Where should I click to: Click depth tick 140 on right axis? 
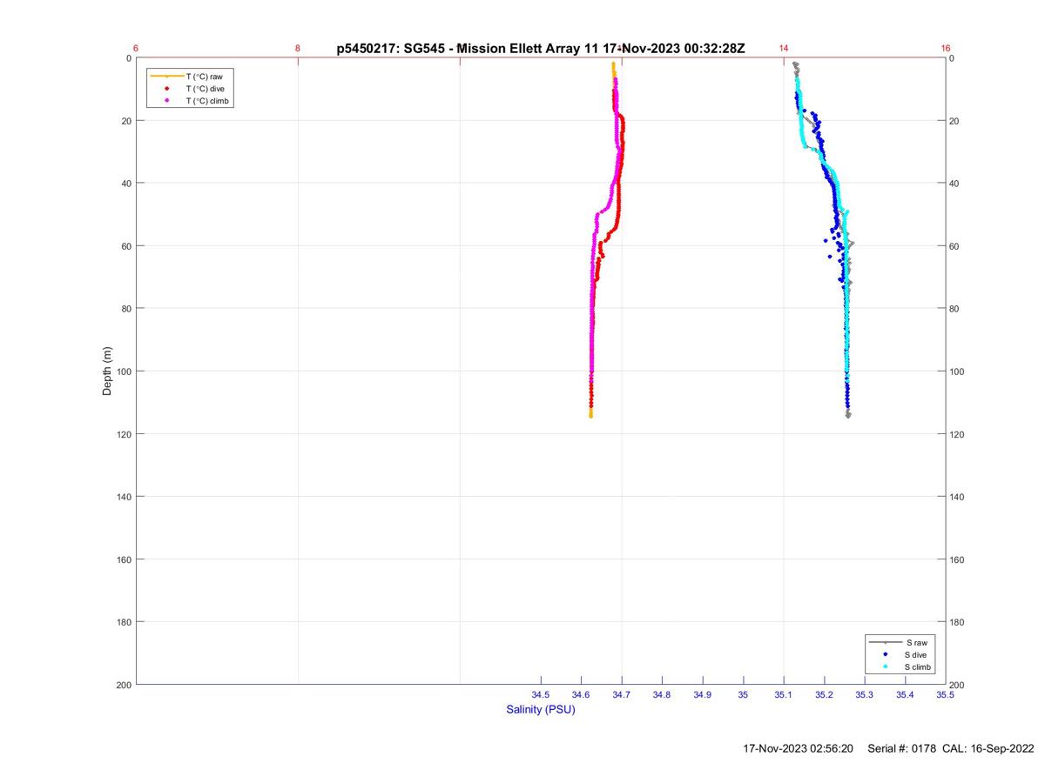coord(958,497)
